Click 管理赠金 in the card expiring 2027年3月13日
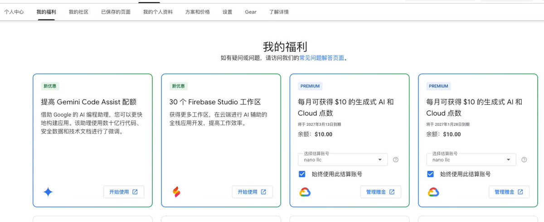The image size is (544, 222). click(x=381, y=192)
